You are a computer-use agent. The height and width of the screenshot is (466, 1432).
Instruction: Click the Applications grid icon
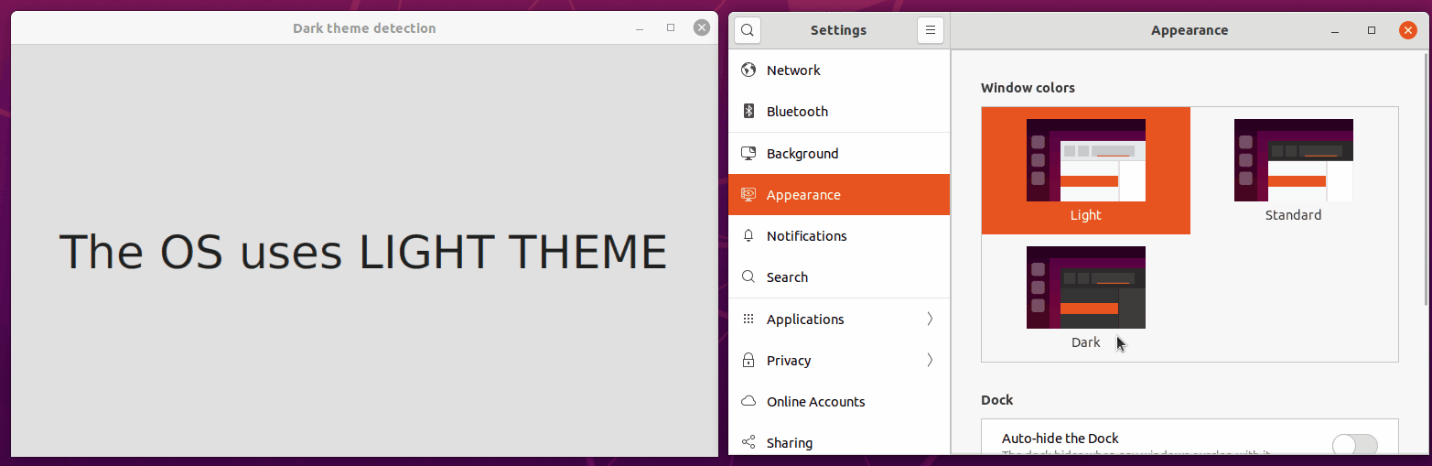(x=748, y=320)
